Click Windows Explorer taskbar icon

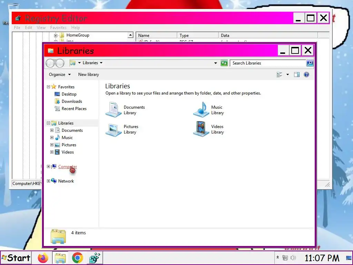(x=60, y=258)
